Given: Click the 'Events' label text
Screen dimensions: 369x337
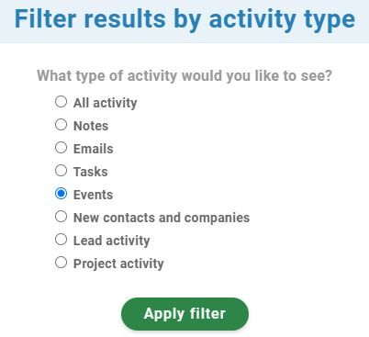Looking at the screenshot, I should click(x=93, y=195).
